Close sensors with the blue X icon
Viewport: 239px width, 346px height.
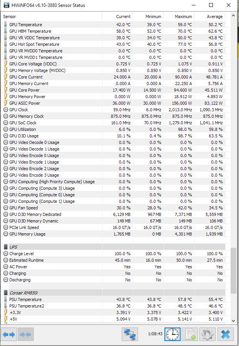226,334
